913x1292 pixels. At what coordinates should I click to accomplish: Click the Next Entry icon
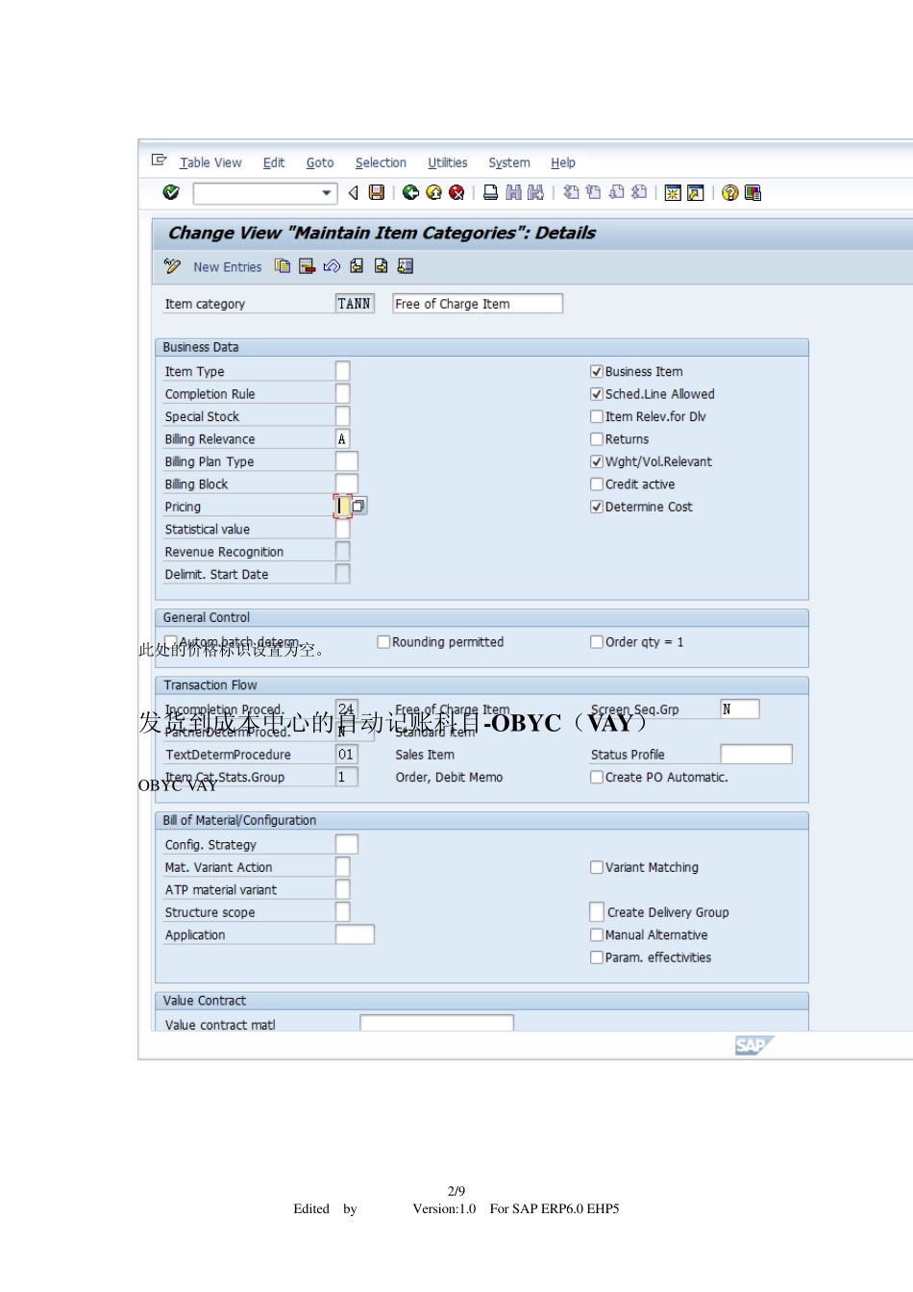click(x=382, y=266)
